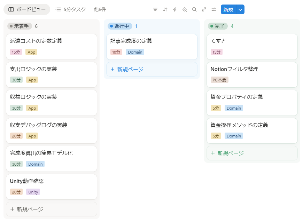
Task: Open the 収益ロジックの実装 card
Action: (x=52, y=103)
